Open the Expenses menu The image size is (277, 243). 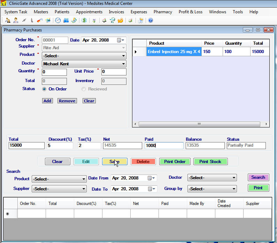(139, 12)
